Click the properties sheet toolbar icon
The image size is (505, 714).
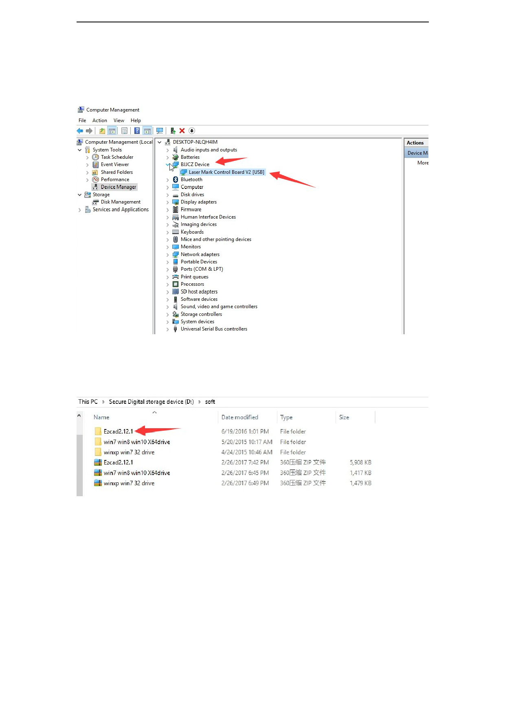click(x=124, y=131)
